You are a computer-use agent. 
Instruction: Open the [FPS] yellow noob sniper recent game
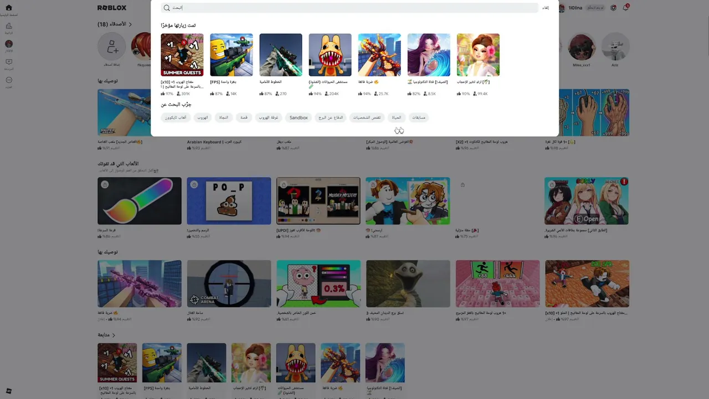[x=232, y=55]
